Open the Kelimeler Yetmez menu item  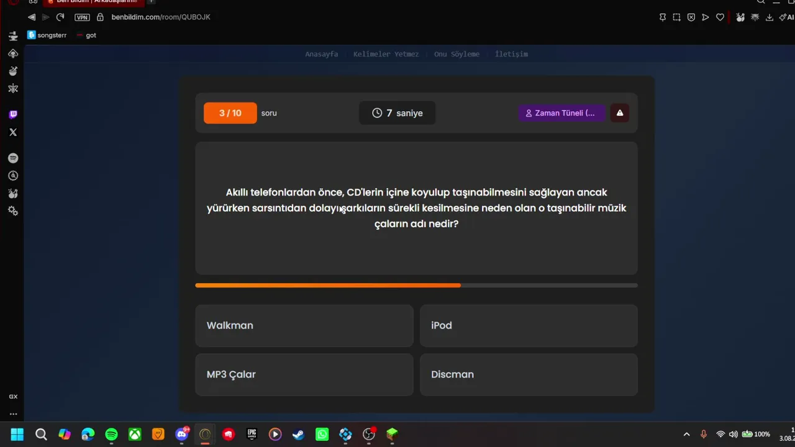[386, 54]
